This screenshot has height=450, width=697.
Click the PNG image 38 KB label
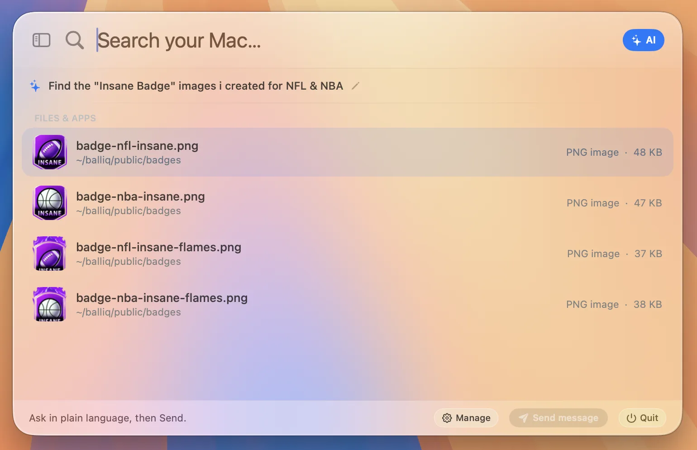pos(614,305)
